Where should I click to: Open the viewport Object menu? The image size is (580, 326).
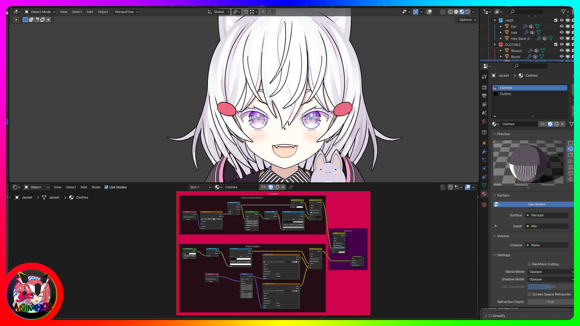(103, 12)
